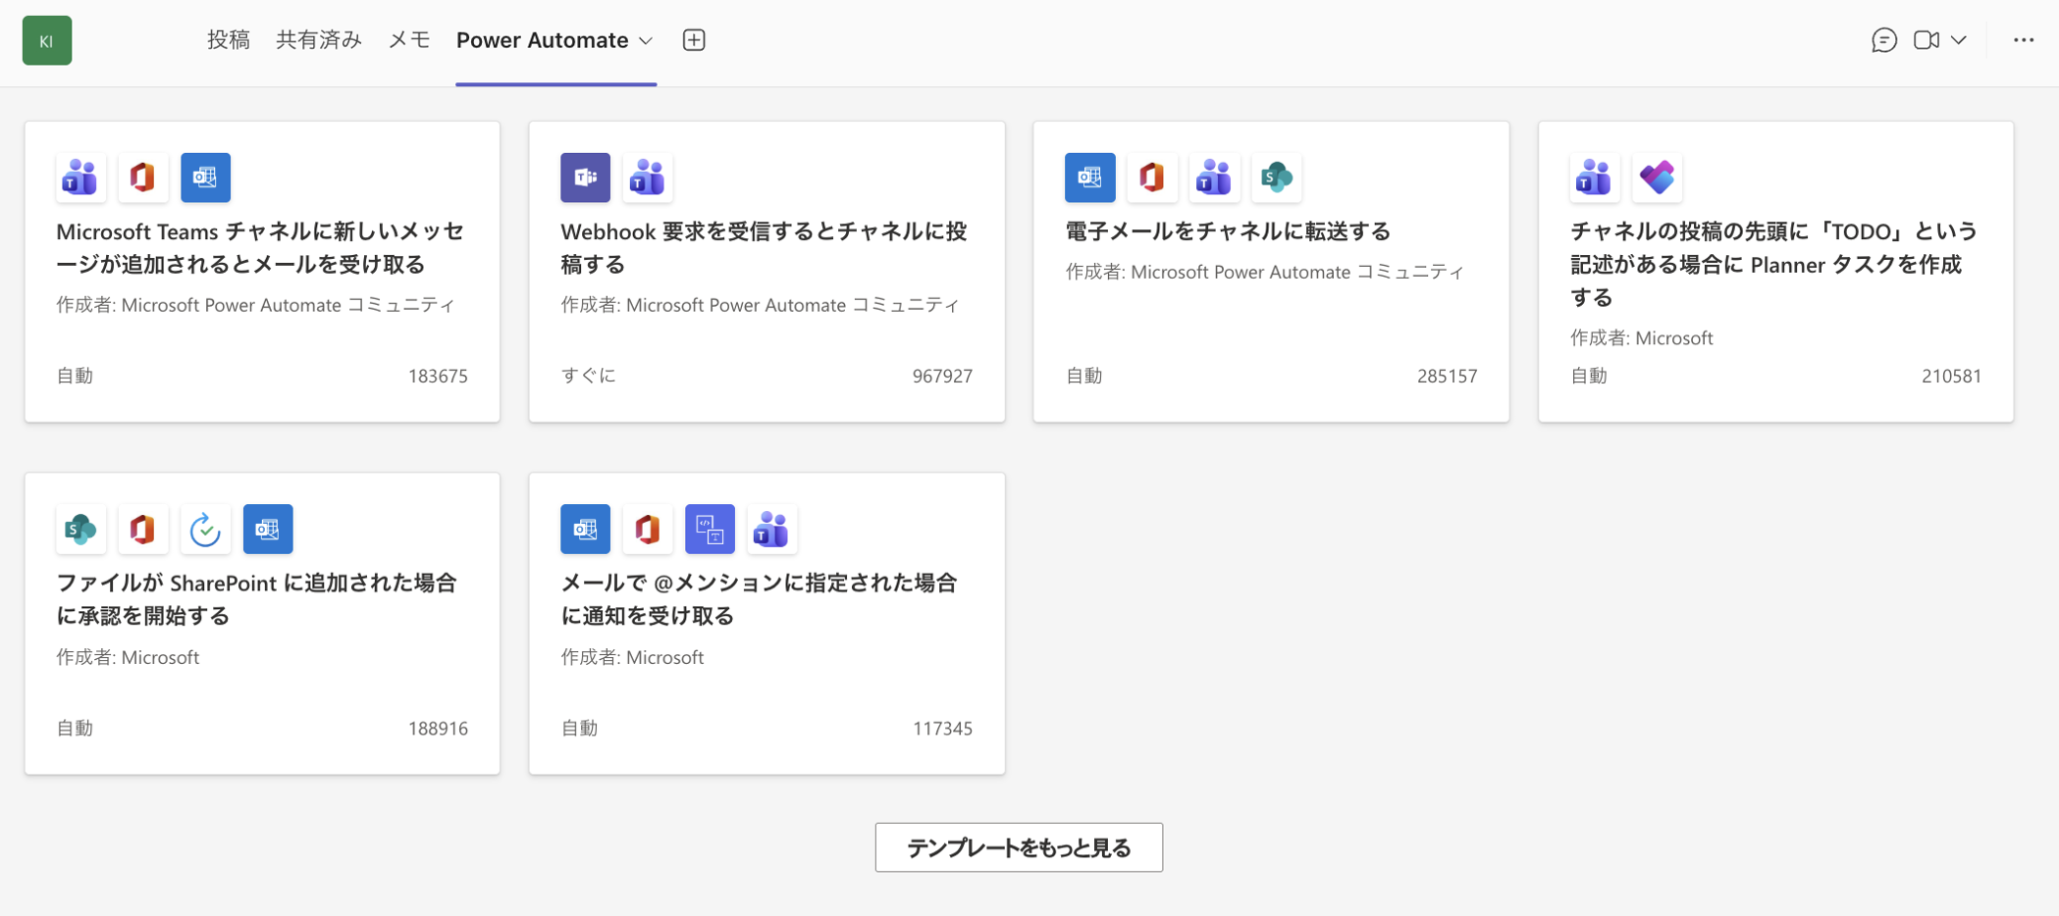Click the Webhook connector icon in Webhook card
This screenshot has width=2059, height=916.
(586, 178)
